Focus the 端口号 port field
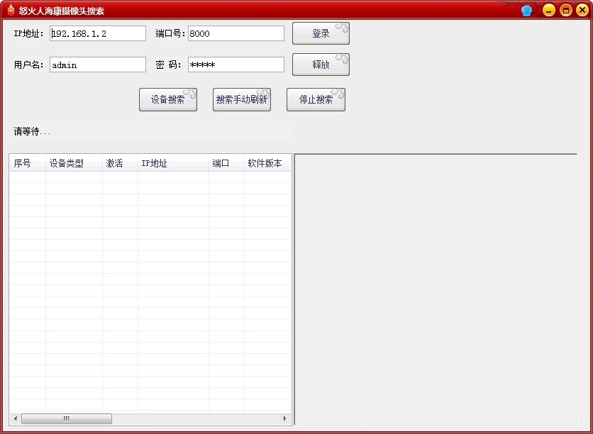This screenshot has height=434, width=593. 236,33
